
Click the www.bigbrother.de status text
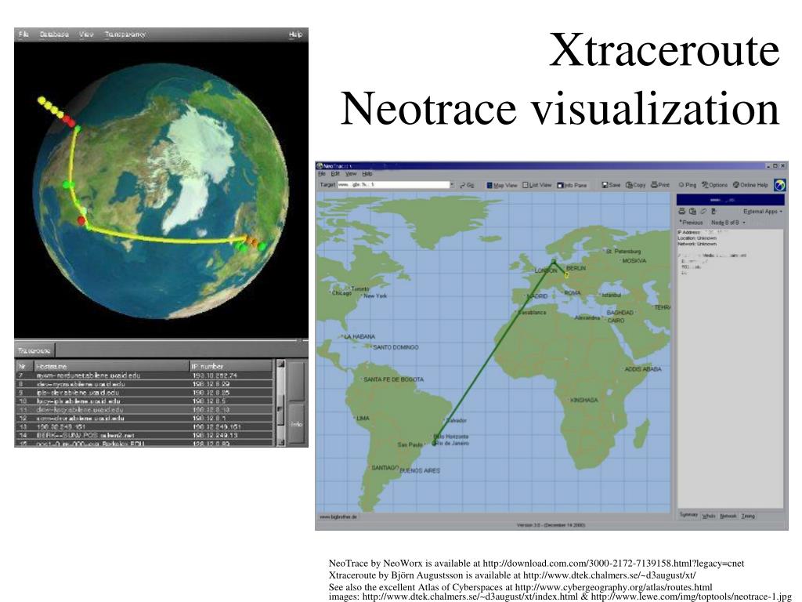click(x=338, y=517)
